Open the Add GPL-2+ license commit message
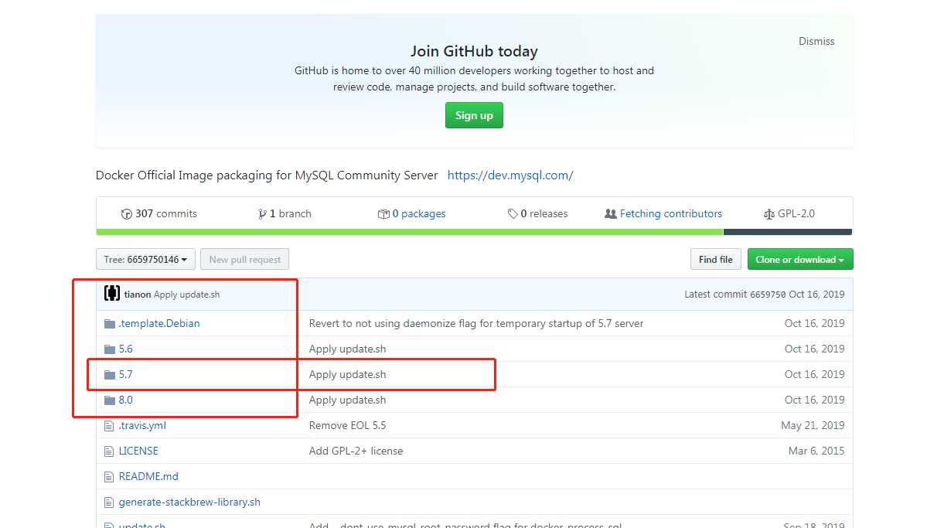The width and height of the screenshot is (944, 528). (x=356, y=451)
